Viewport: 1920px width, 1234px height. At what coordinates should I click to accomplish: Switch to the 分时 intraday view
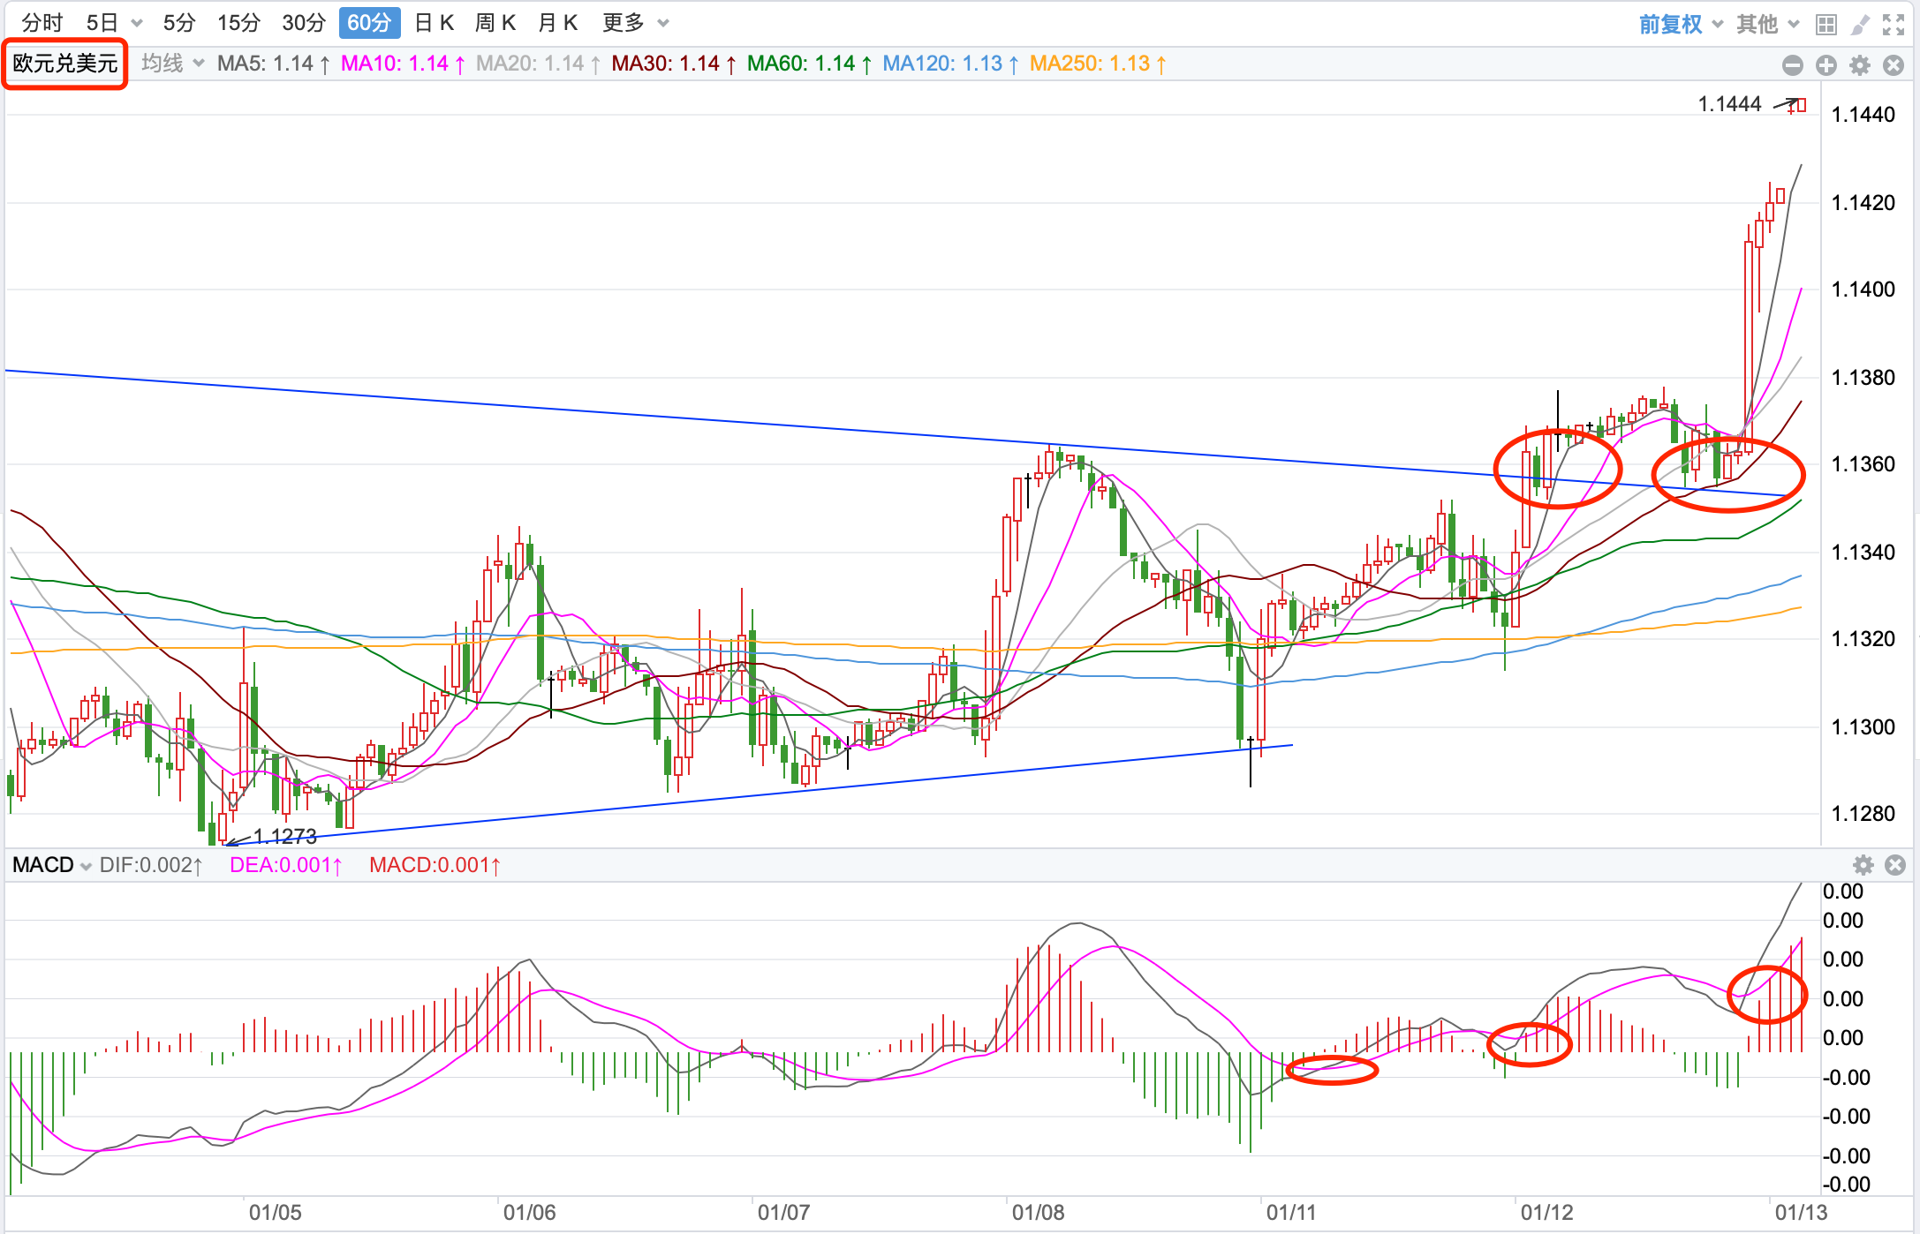pyautogui.click(x=42, y=23)
